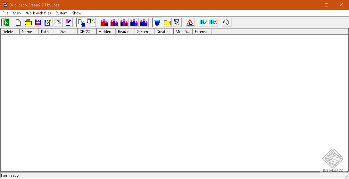Screen dimensions: 349x179
Task: Click the 'I am ready' status text
Action: pos(10,175)
